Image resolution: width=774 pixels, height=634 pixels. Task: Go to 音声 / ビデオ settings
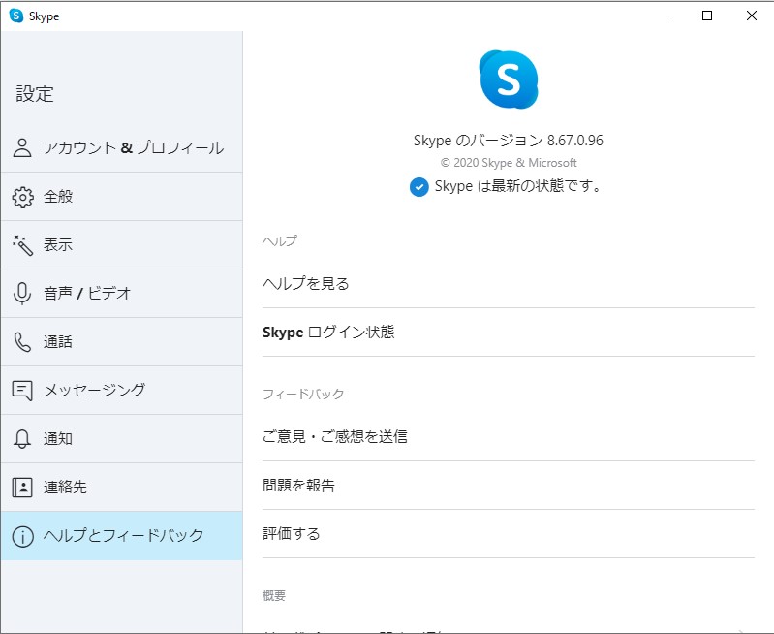pos(122,294)
